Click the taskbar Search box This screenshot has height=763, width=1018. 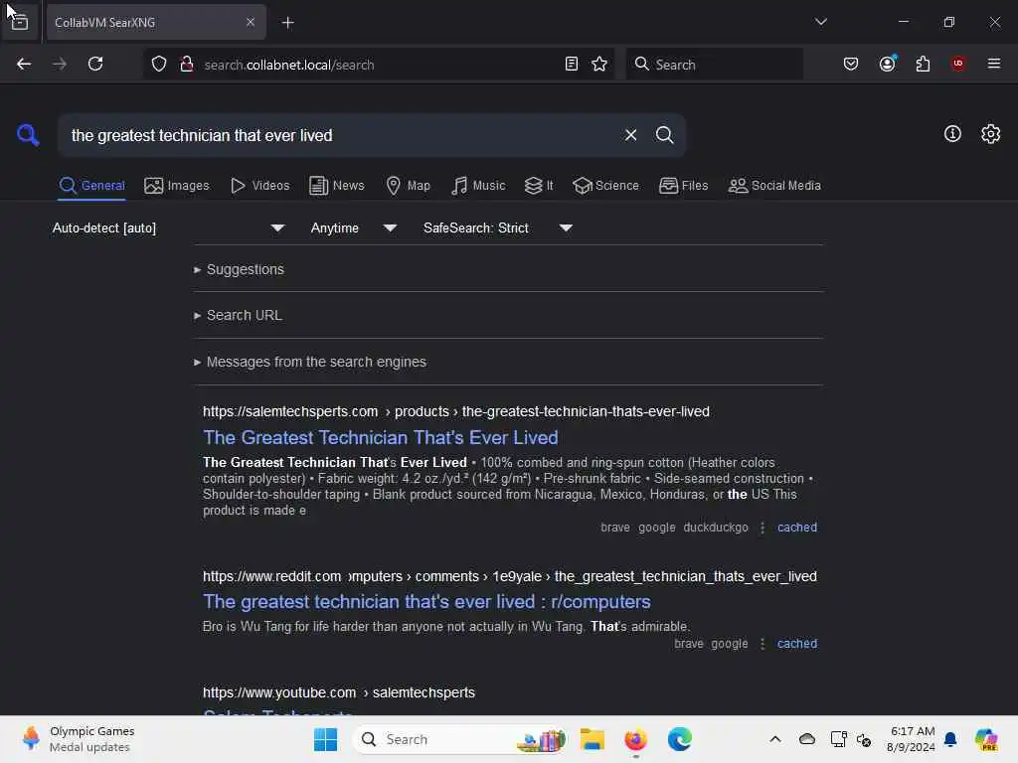pyautogui.click(x=459, y=739)
